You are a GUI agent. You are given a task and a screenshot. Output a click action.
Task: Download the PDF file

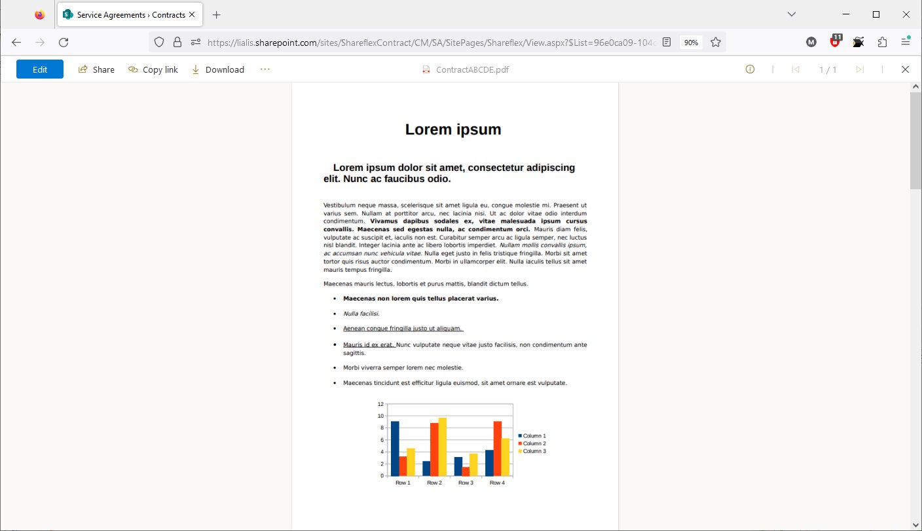click(218, 69)
